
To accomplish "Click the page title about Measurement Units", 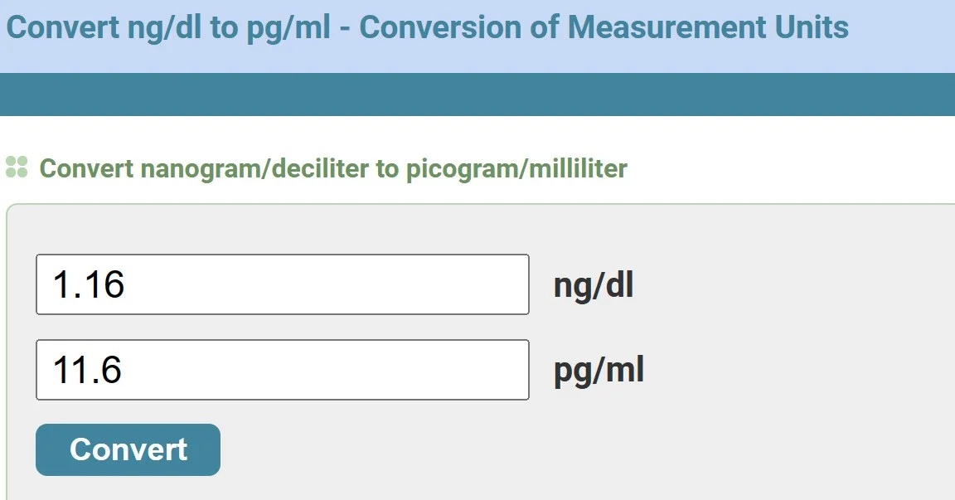I will point(427,27).
